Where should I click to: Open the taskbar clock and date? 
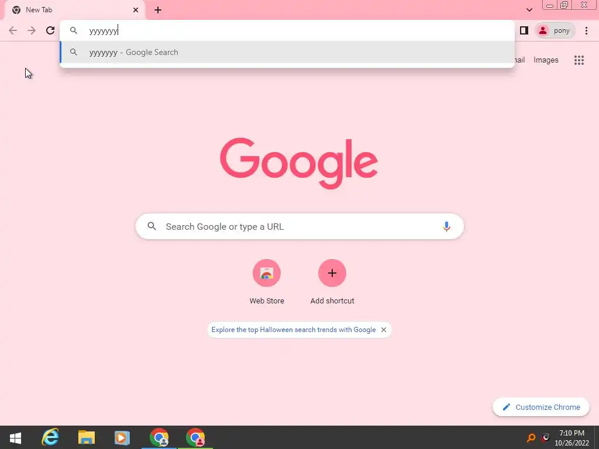click(x=572, y=438)
